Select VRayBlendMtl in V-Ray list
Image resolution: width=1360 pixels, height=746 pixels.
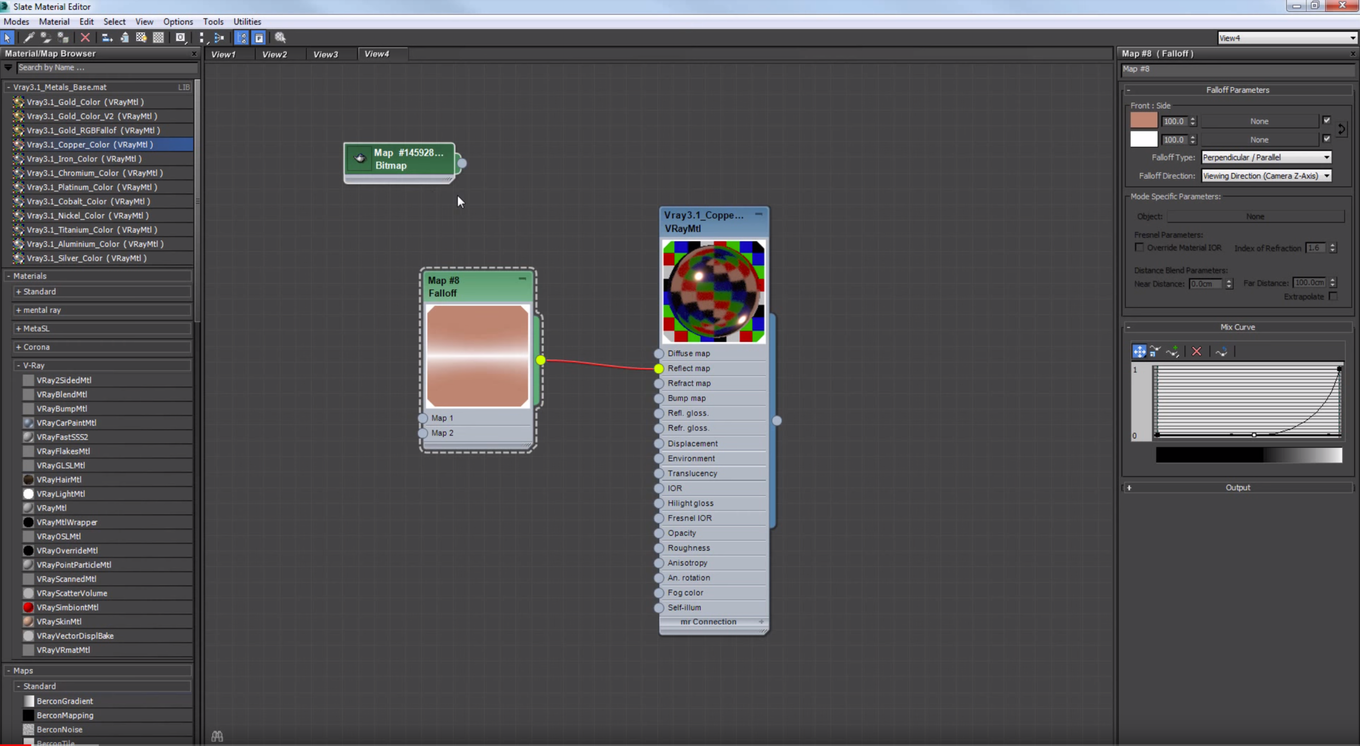(107, 394)
